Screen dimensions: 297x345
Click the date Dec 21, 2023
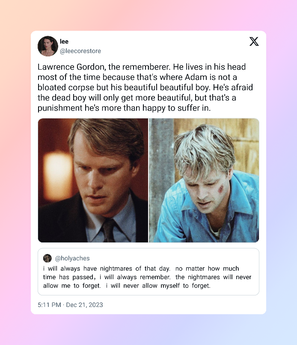tap(84, 305)
